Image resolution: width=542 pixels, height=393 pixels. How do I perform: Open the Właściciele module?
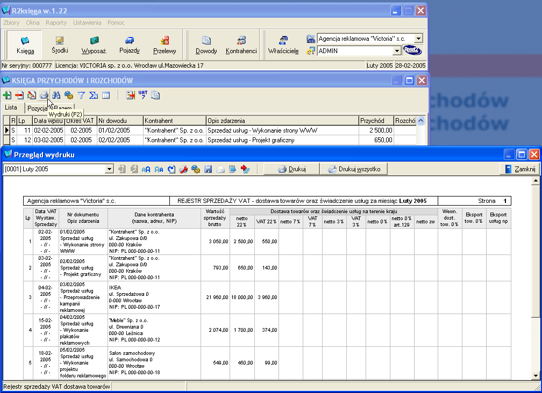coord(283,45)
